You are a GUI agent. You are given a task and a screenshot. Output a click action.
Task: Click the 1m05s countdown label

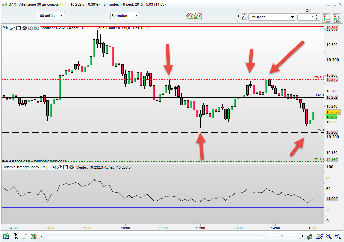(331, 117)
